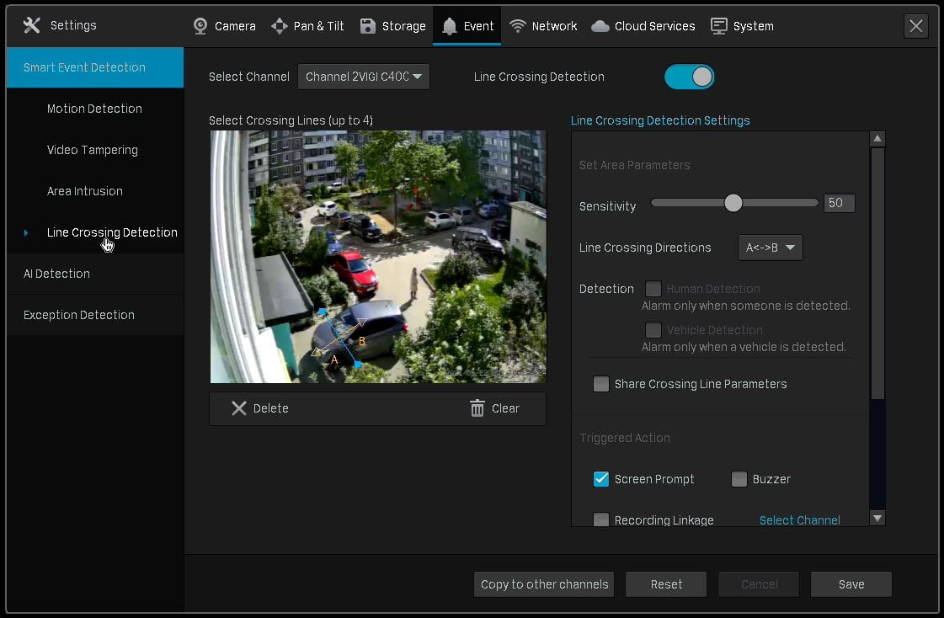
Task: Click the Camera webcam icon in top bar
Action: pyautogui.click(x=200, y=26)
